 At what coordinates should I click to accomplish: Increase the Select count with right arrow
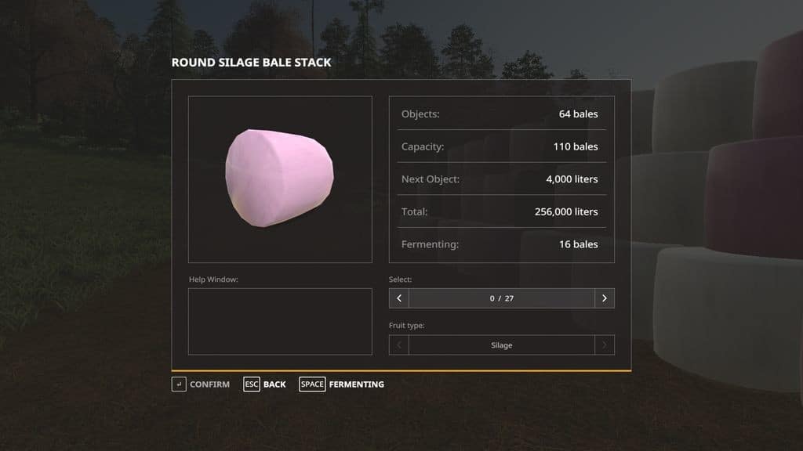(x=604, y=298)
